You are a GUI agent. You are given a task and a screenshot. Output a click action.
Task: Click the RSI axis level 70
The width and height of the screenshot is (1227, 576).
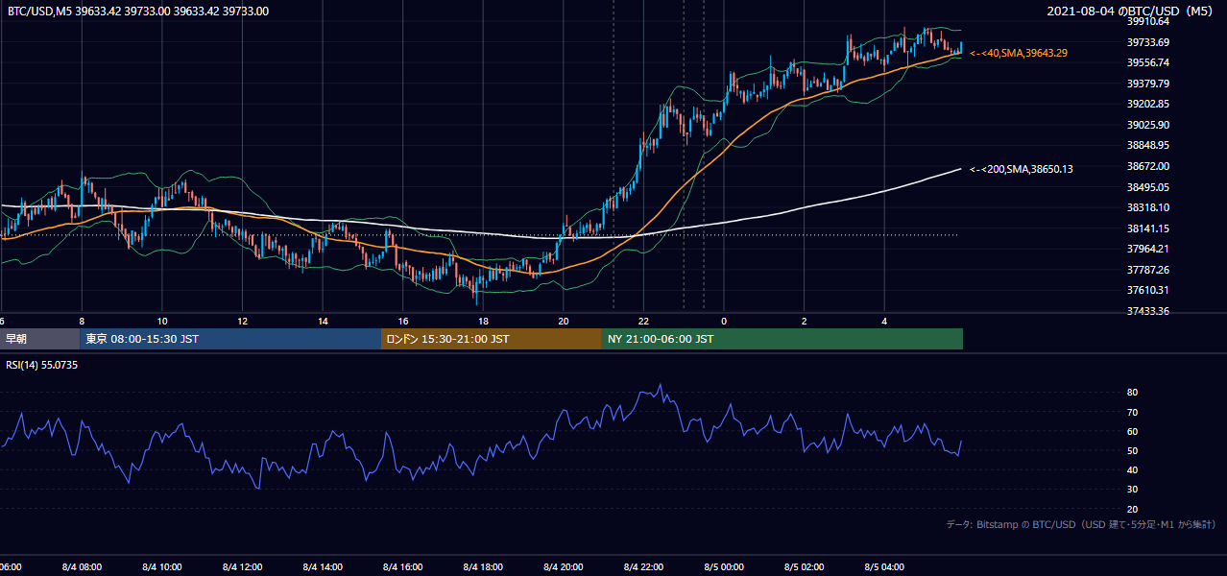1132,412
